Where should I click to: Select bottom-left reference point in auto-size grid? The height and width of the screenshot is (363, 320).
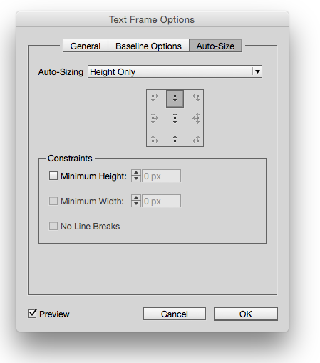click(155, 139)
